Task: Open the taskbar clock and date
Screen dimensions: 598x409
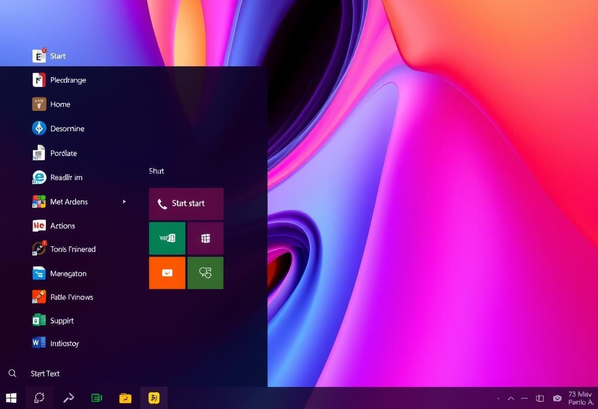Action: click(x=580, y=398)
